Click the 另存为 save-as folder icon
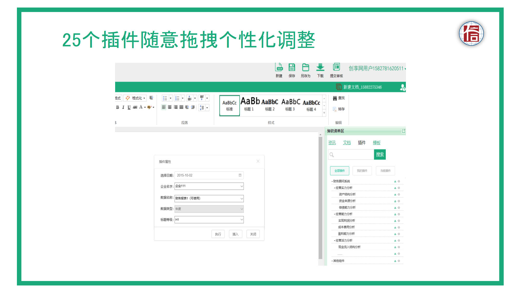This screenshot has height=293, width=521. (x=305, y=67)
